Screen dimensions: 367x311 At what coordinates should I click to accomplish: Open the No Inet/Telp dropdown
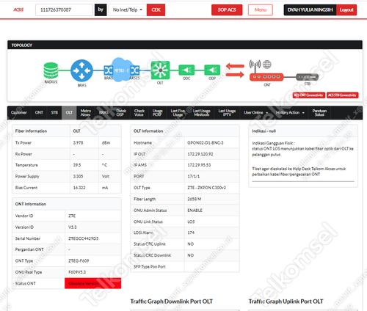click(x=128, y=10)
